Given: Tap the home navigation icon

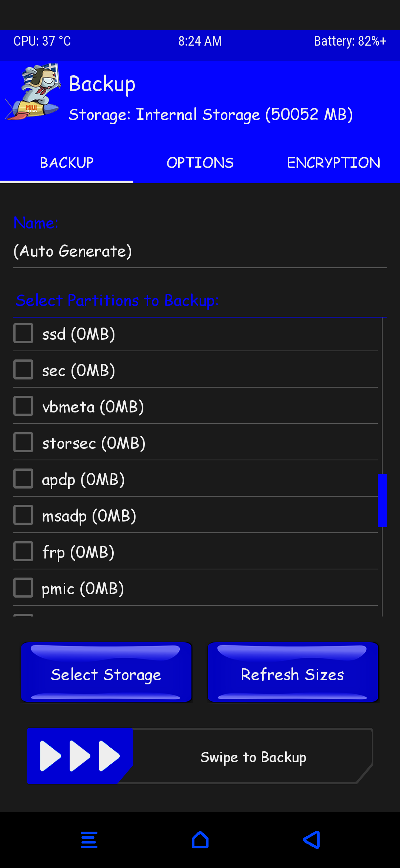Looking at the screenshot, I should (x=200, y=840).
